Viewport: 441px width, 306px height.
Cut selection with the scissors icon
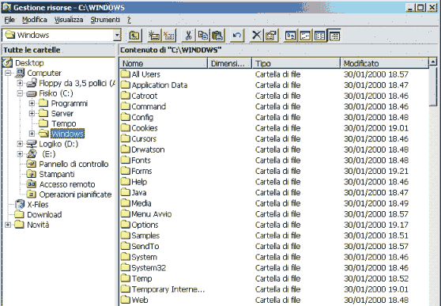(188, 36)
